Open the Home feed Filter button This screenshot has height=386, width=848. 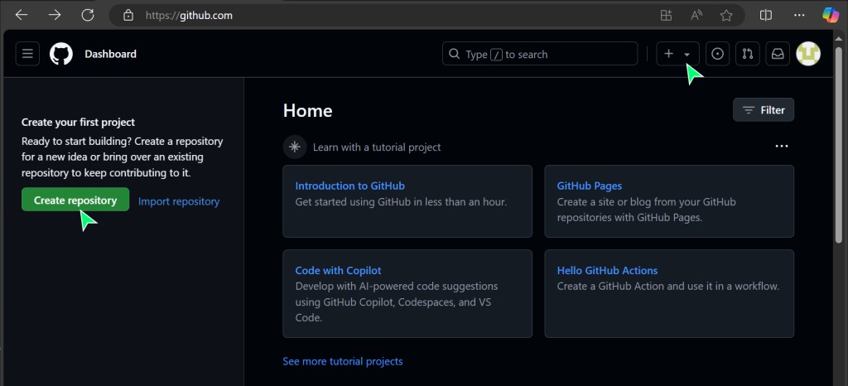tap(764, 109)
